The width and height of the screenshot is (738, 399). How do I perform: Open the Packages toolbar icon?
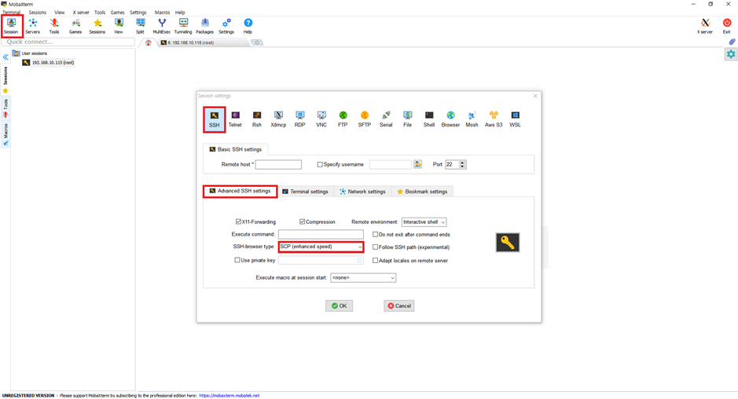pyautogui.click(x=205, y=26)
